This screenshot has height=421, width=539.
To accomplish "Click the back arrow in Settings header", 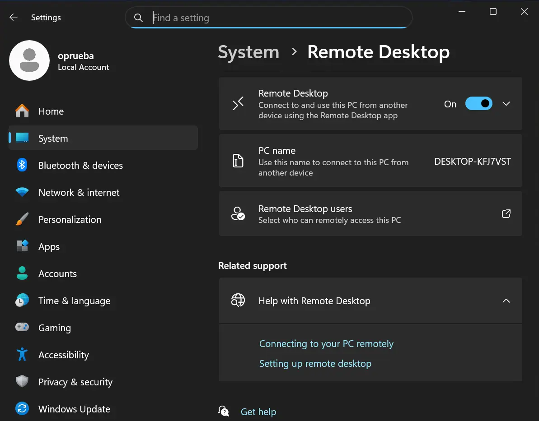I will coord(14,18).
